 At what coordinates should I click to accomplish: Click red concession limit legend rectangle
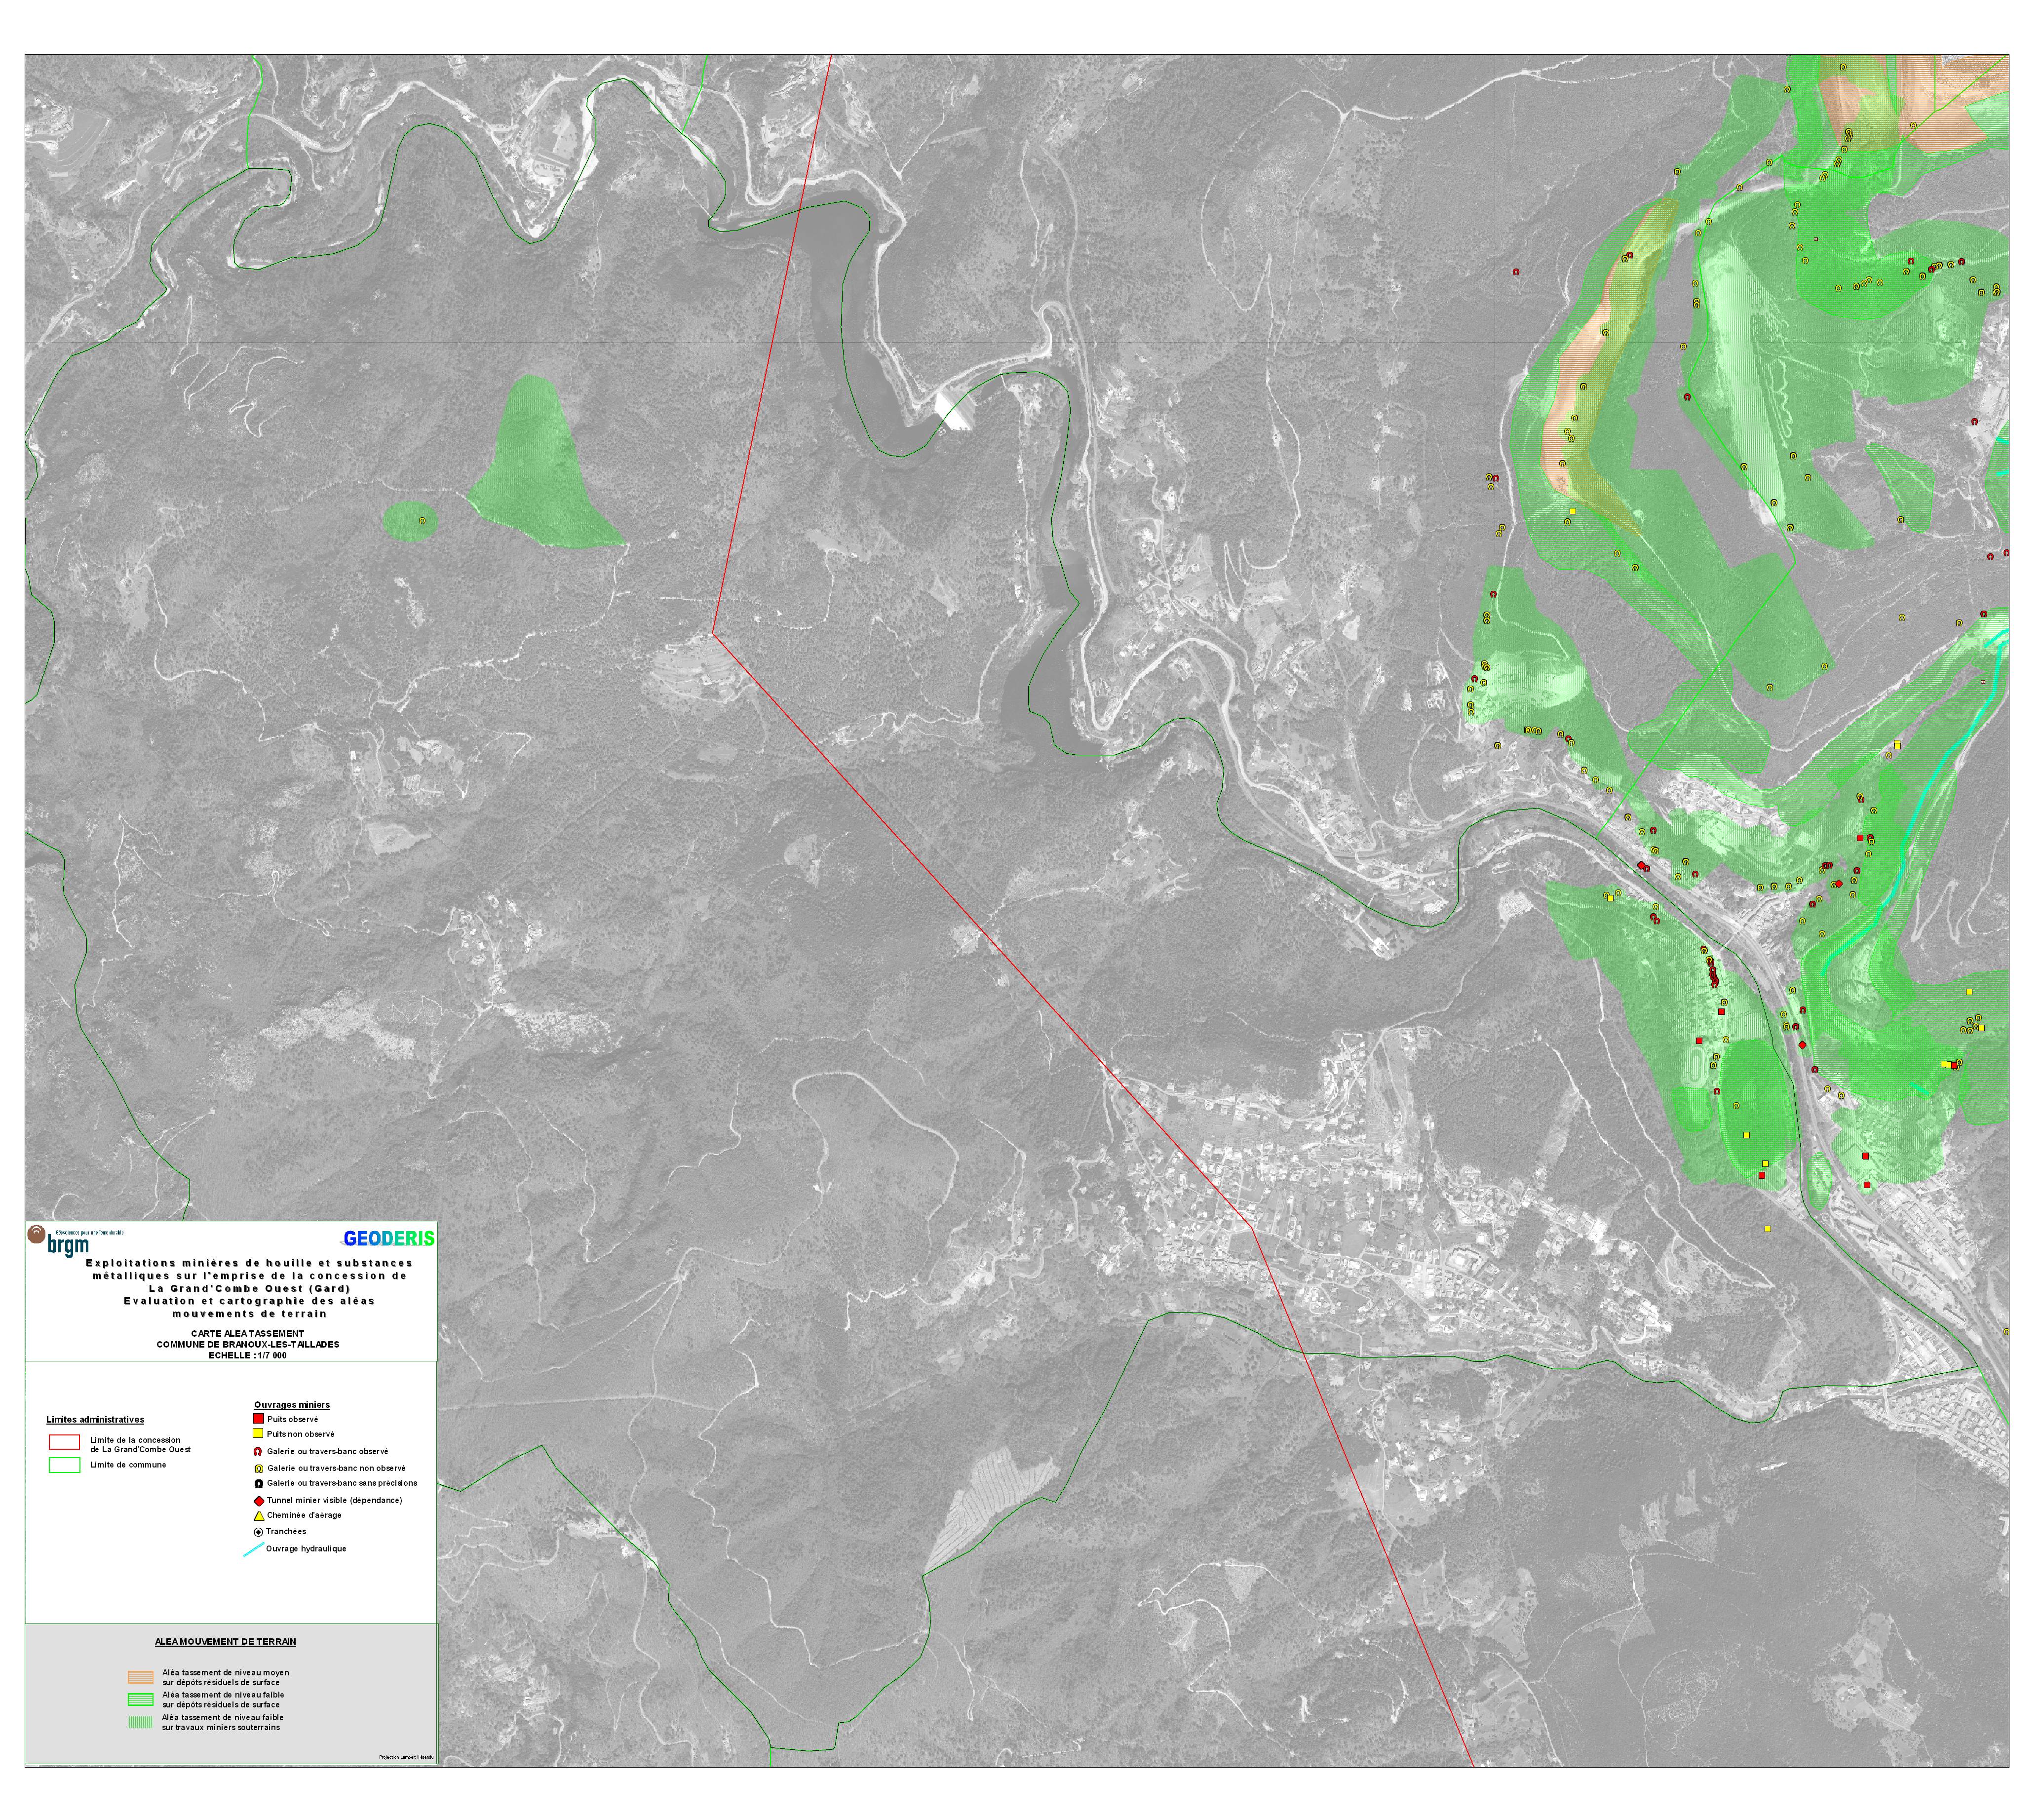point(64,1442)
